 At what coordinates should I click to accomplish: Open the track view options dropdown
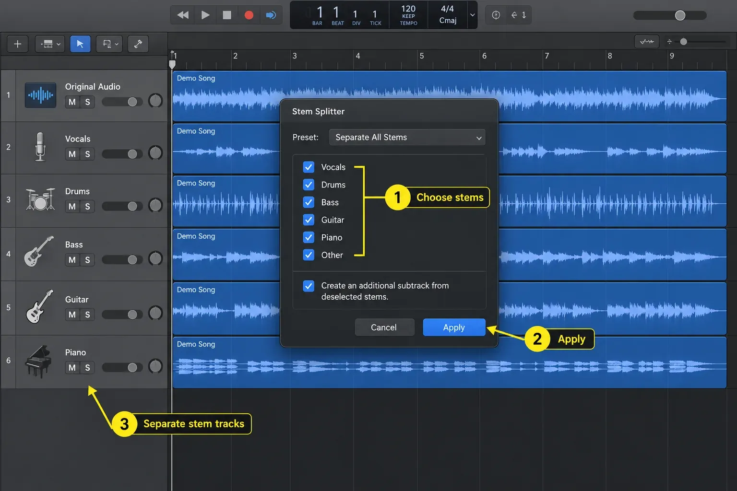[50, 44]
